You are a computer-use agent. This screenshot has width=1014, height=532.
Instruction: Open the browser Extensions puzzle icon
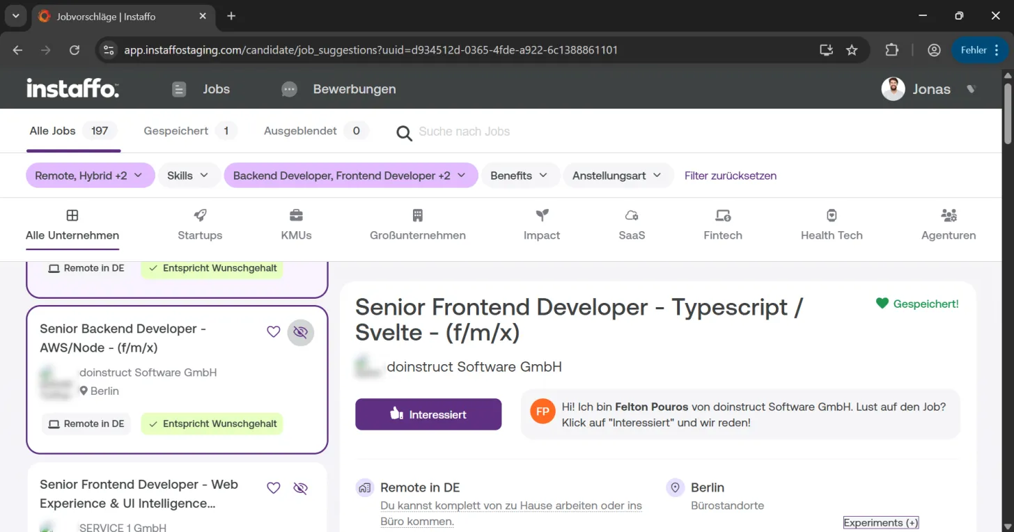pos(892,50)
